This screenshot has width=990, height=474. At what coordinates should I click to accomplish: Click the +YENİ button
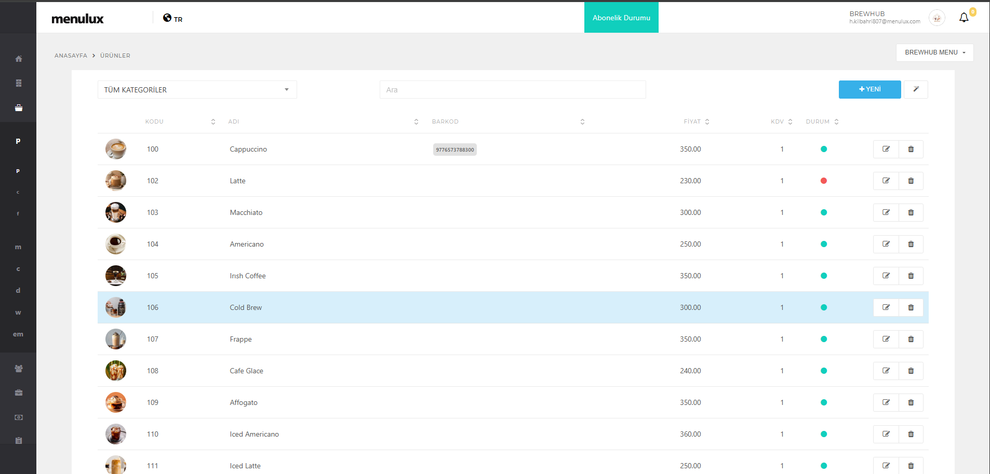pos(869,89)
